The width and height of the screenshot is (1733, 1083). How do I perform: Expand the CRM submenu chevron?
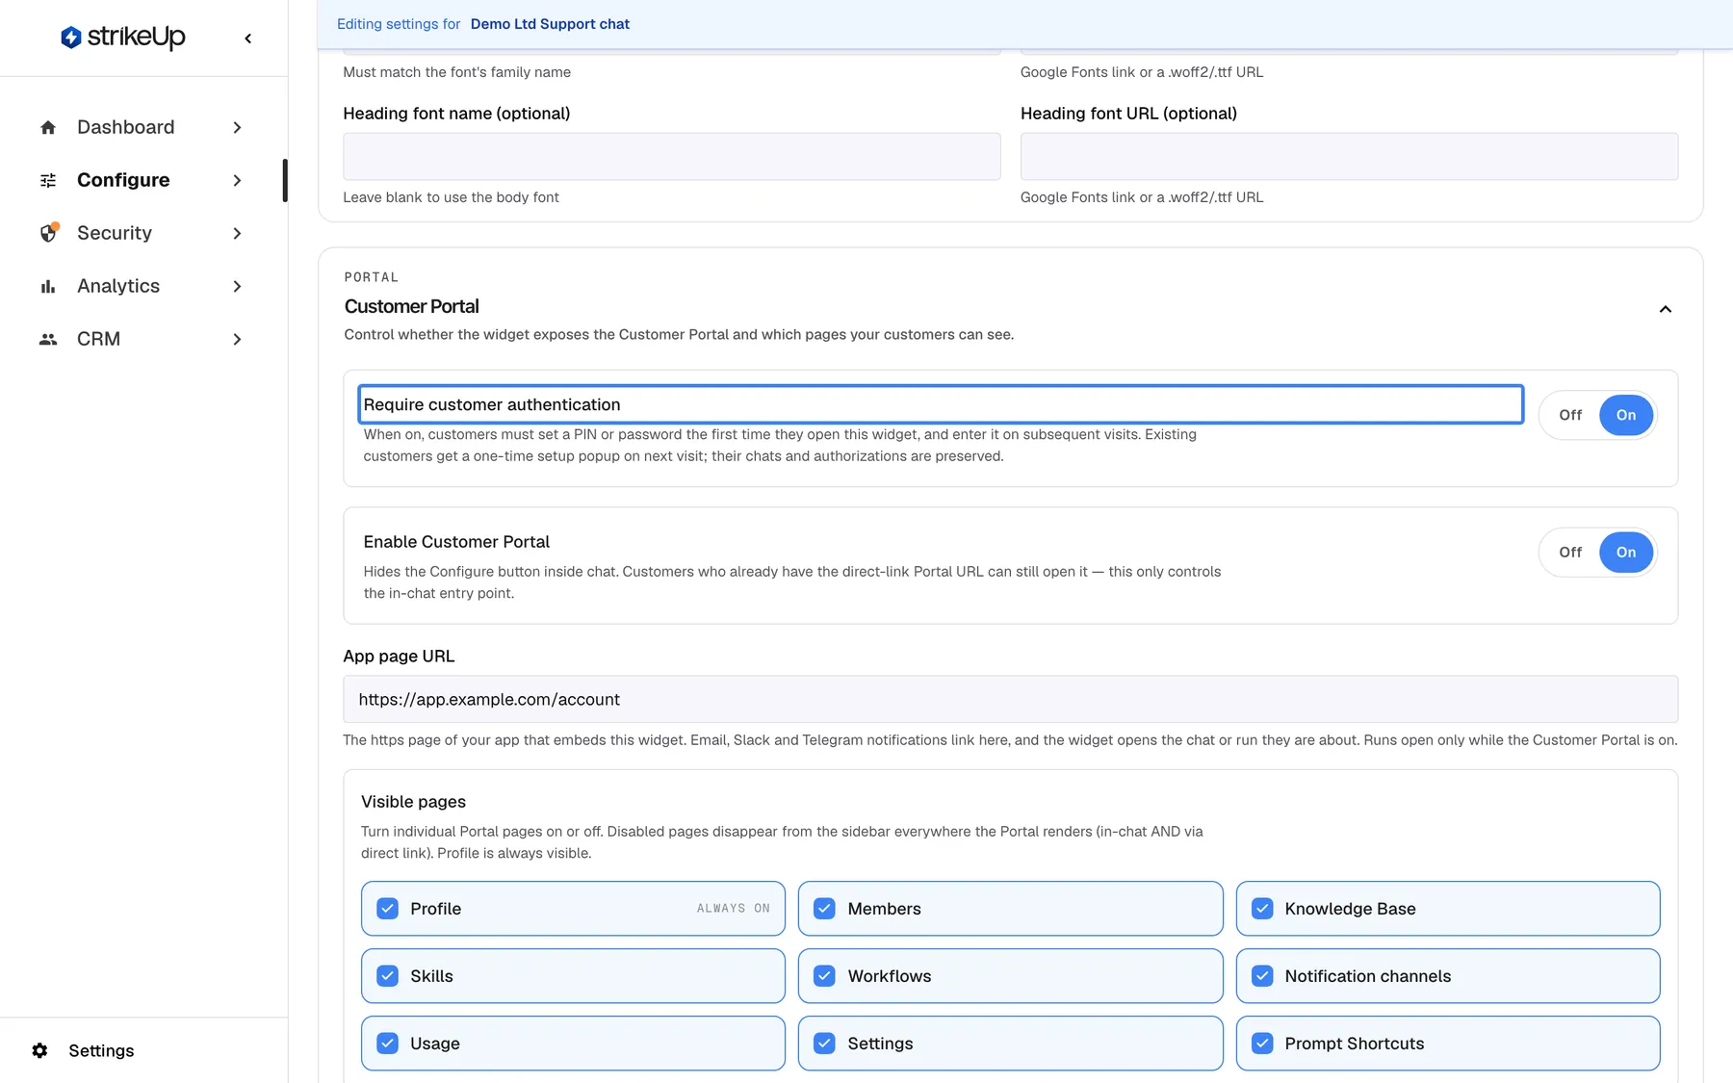(x=237, y=339)
